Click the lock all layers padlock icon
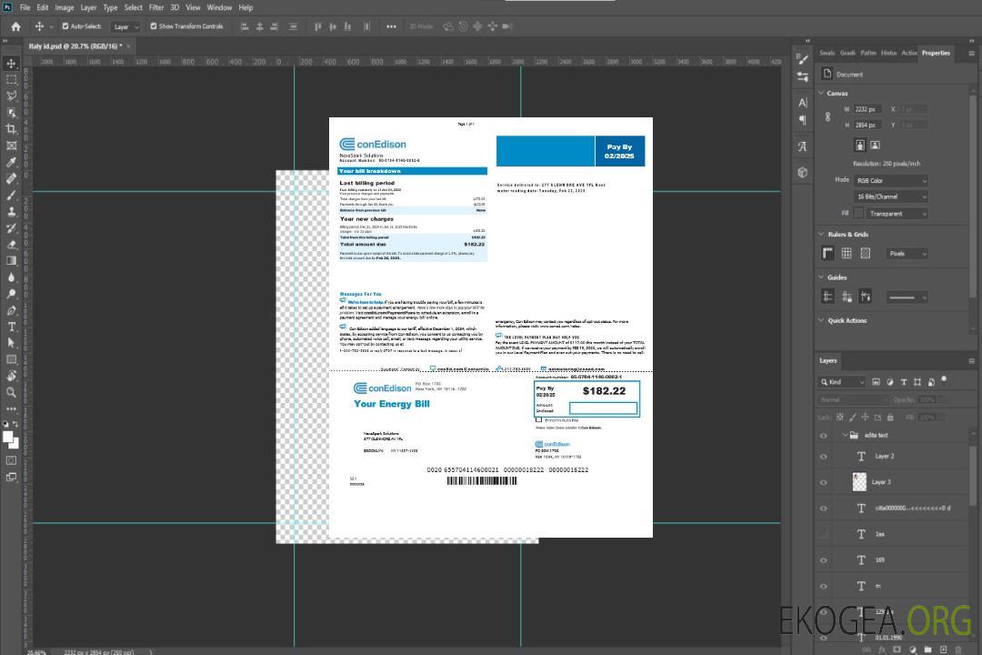The height and width of the screenshot is (655, 982). (890, 417)
